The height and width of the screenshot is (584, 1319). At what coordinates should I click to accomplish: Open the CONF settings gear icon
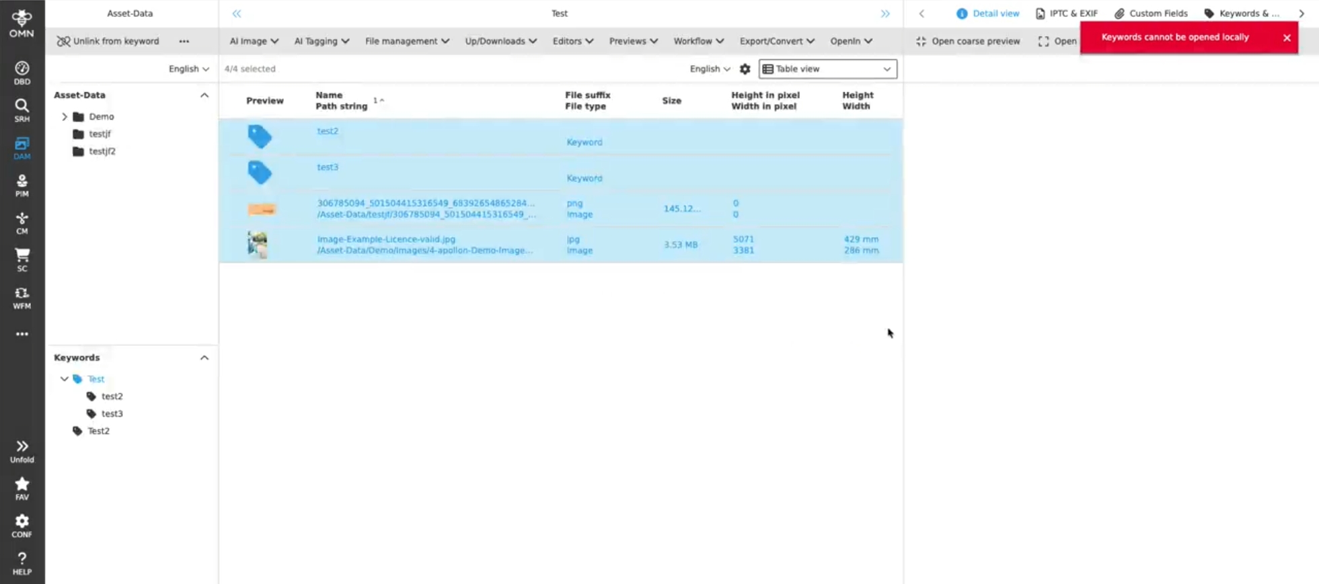22,526
